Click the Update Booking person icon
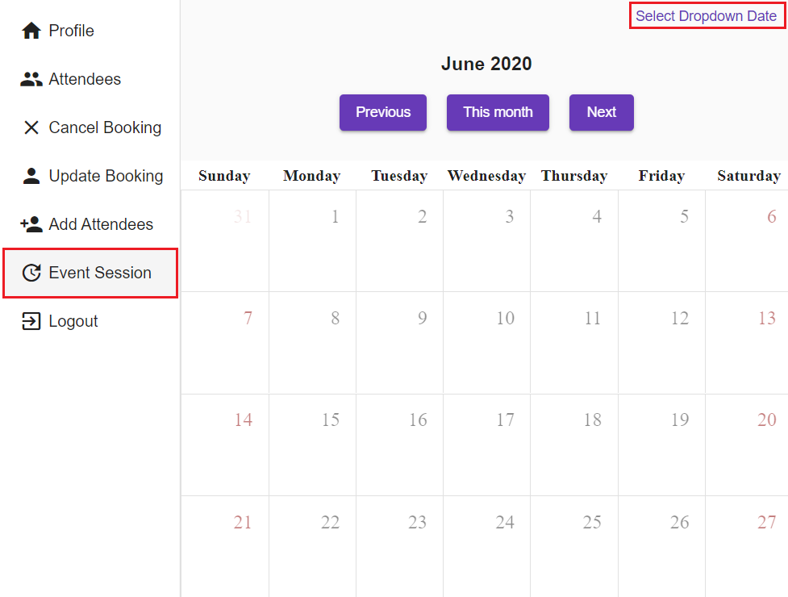 [x=31, y=176]
